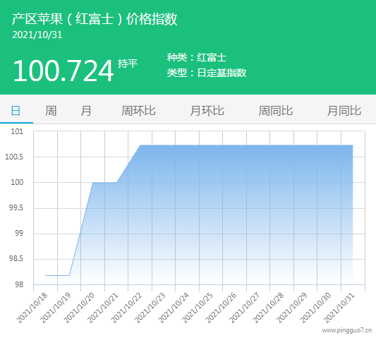Open the 月 monthly tab

(x=86, y=111)
